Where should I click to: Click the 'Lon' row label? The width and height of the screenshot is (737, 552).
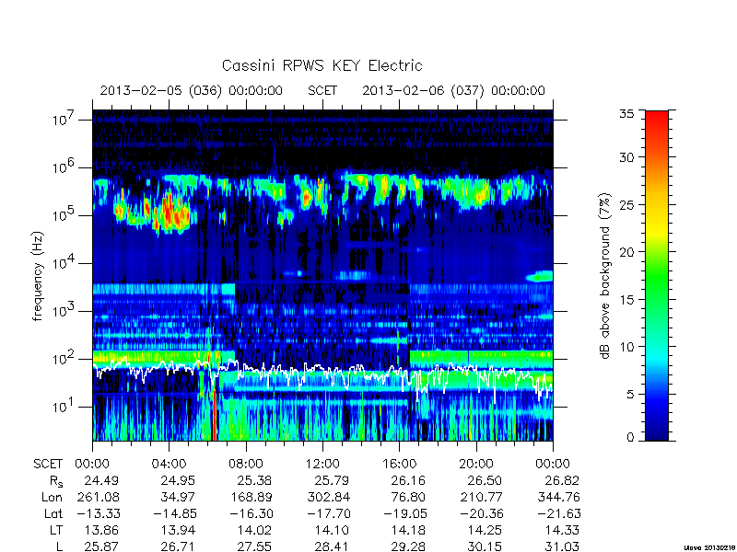(x=52, y=497)
